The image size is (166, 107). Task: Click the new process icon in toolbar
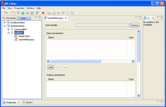pyautogui.click(x=14, y=13)
